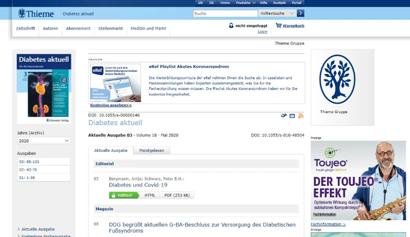Click the email alert envelope icon
410x237 pixels.
tap(292, 116)
